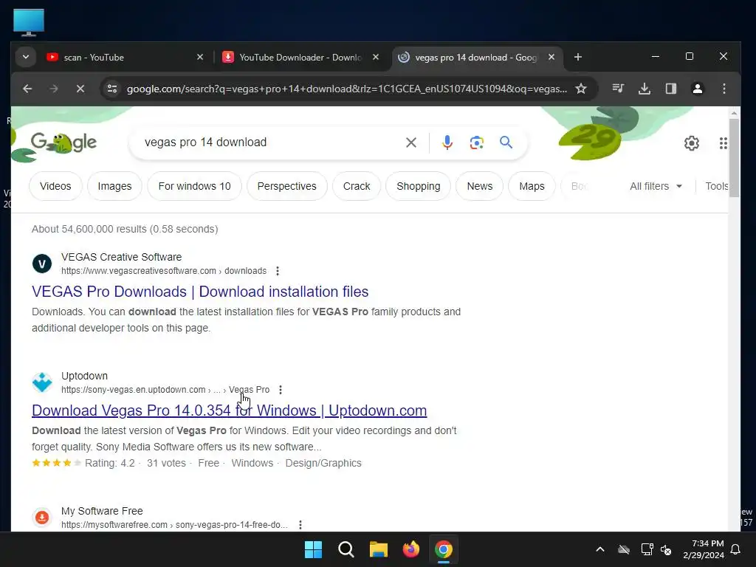The height and width of the screenshot is (567, 756).
Task: Click the Chrome taskbar icon
Action: pos(444,549)
